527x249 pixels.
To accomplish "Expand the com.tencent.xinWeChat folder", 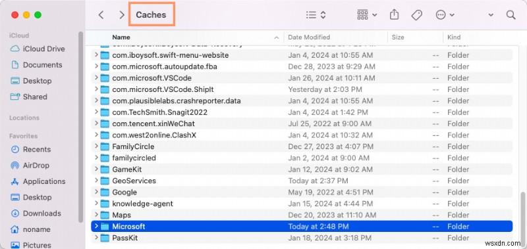I will point(96,124).
